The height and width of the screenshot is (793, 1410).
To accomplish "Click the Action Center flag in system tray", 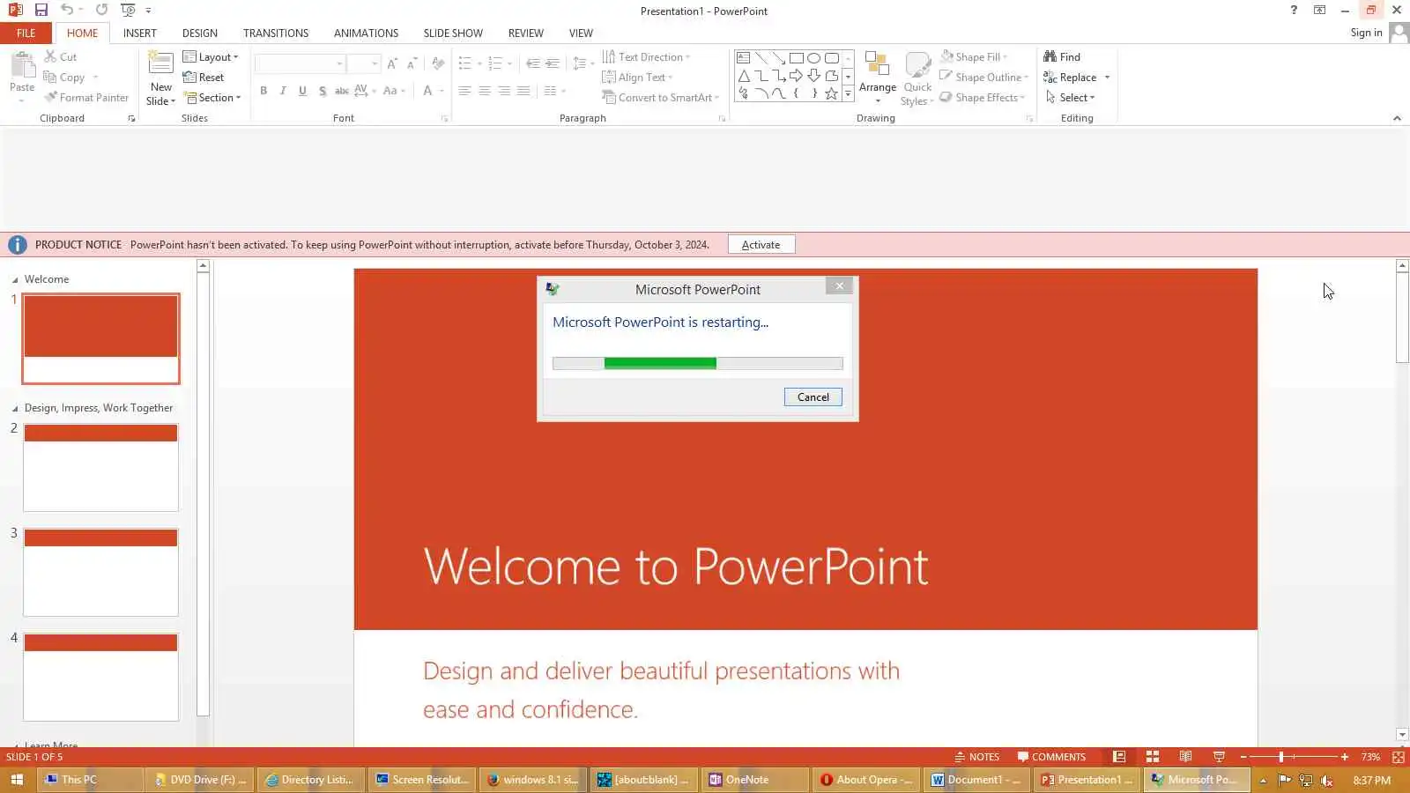I will [x=1285, y=780].
